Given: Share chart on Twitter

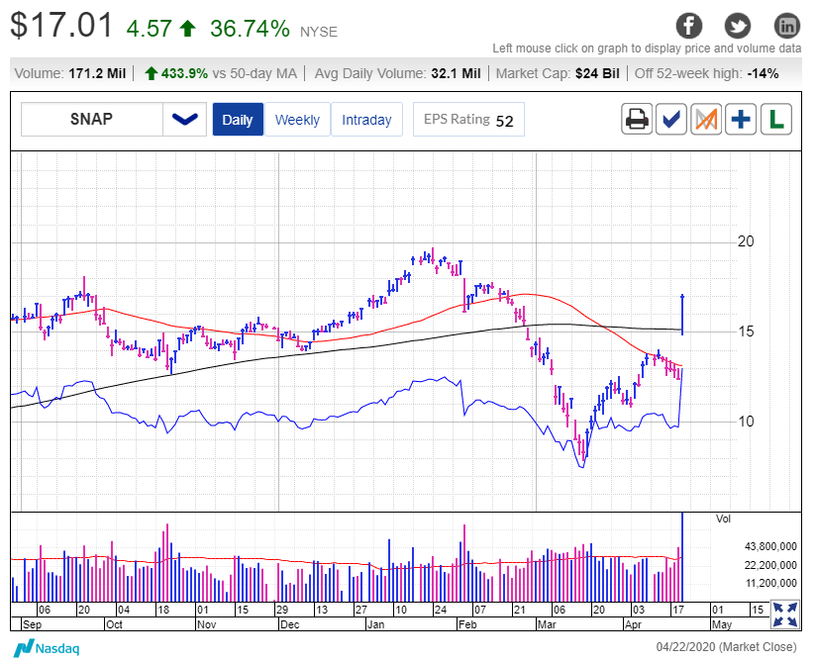Looking at the screenshot, I should tap(738, 26).
